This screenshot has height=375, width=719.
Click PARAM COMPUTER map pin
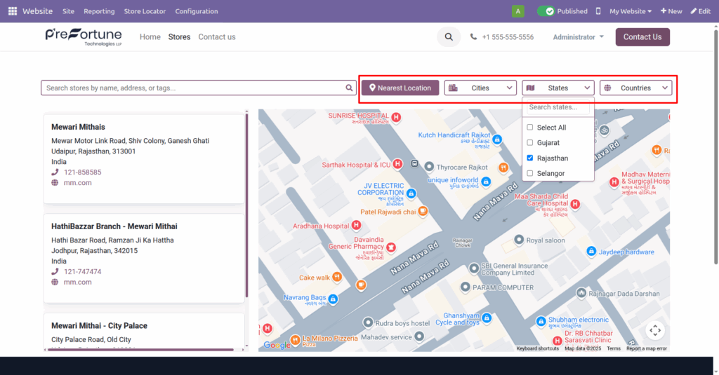[465, 287]
